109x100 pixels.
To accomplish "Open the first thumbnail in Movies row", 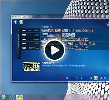I will 44,35.
